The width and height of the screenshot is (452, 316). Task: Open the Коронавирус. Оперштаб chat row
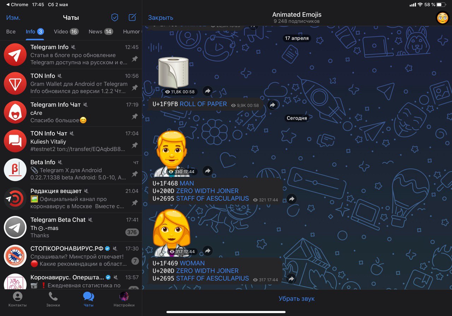click(x=71, y=281)
